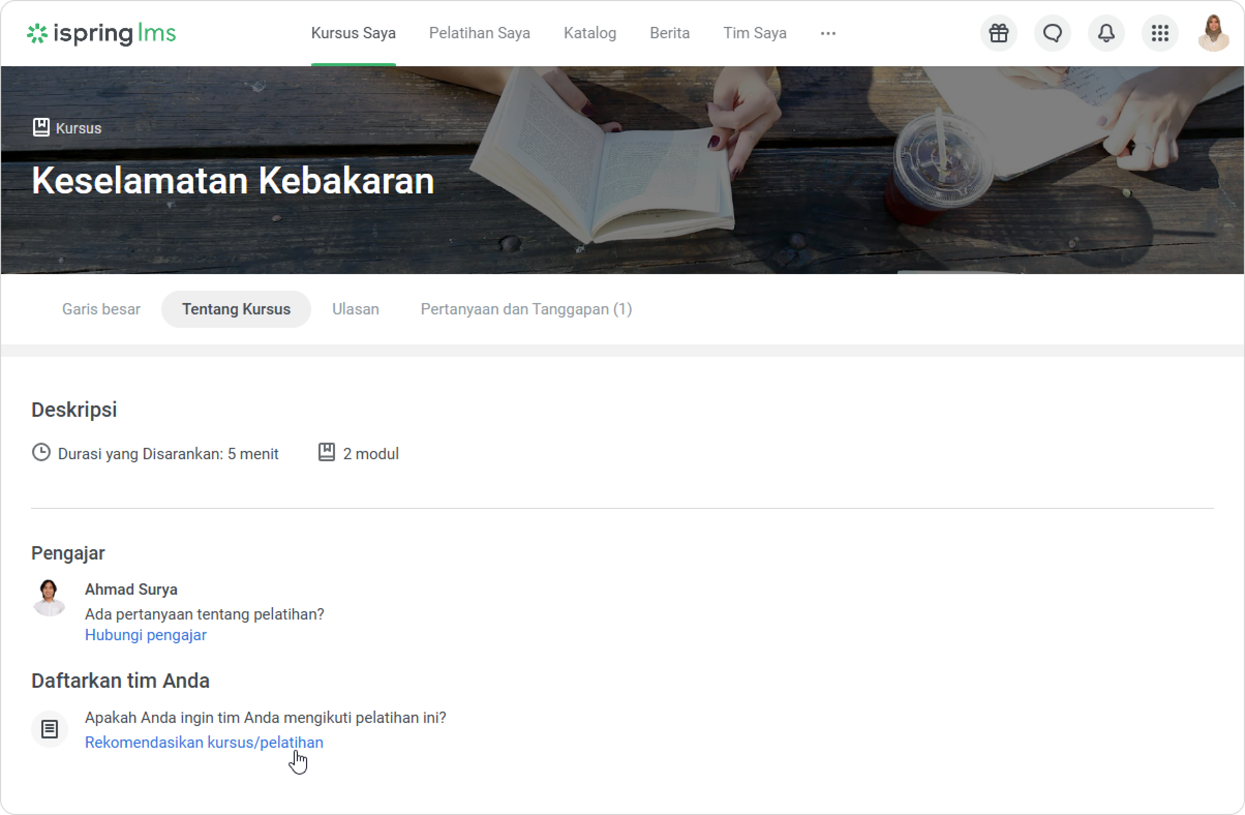
Task: Click the gift rewards icon
Action: coord(998,34)
